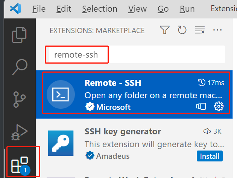Filter extensions with the funnel icon
The width and height of the screenshot is (237, 178).
tap(165, 30)
